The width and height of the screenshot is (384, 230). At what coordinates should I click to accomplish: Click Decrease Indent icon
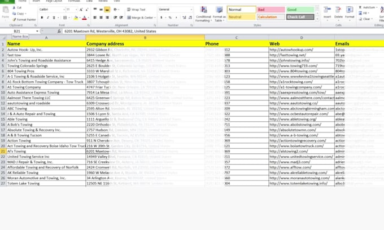click(115, 17)
